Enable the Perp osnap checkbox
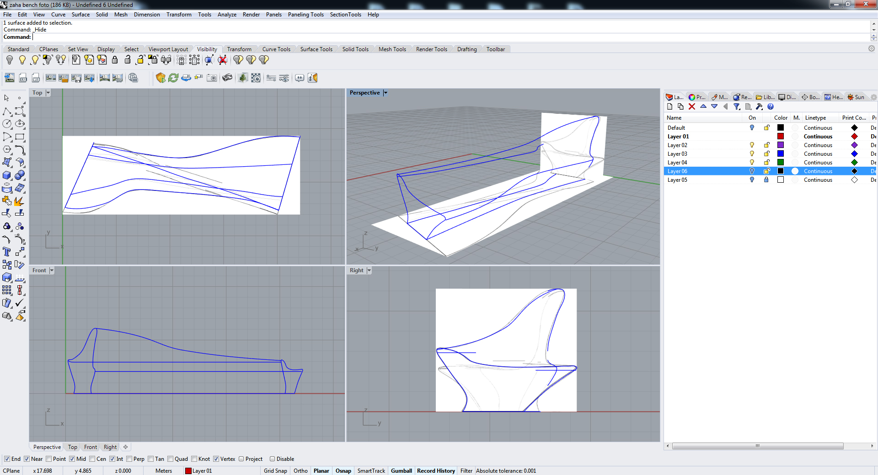Screen dimensions: 878x475 [x=129, y=459]
